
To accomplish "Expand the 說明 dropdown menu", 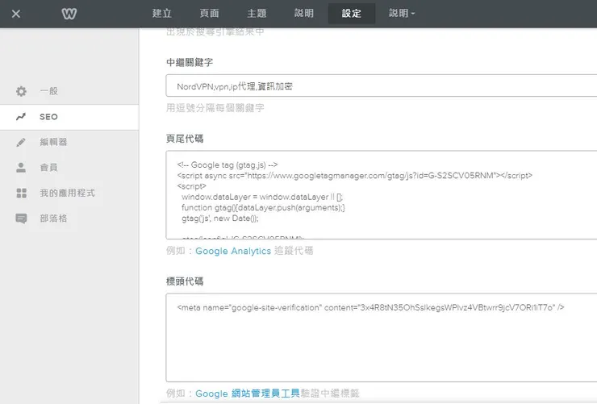I will click(402, 14).
